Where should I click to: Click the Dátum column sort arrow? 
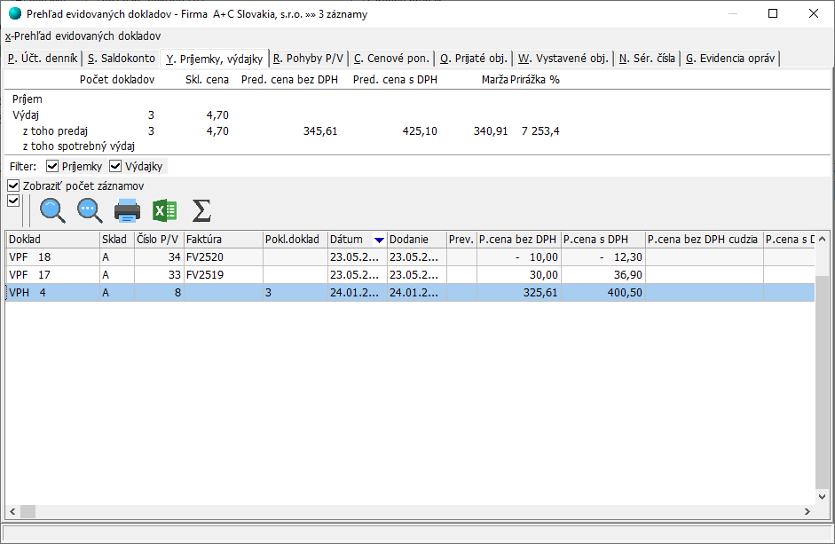[x=379, y=240]
